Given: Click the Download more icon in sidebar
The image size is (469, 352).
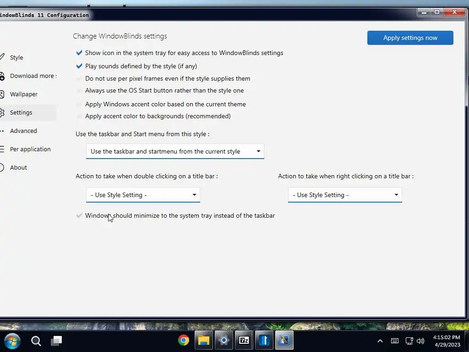Looking at the screenshot, I should [x=2, y=76].
